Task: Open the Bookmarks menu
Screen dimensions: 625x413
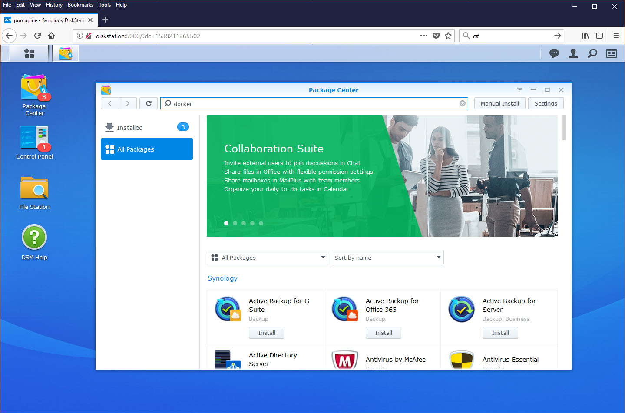Action: pyautogui.click(x=80, y=5)
